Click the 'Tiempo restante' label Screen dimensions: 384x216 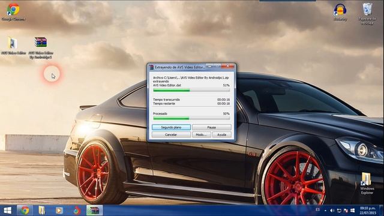[164, 104]
